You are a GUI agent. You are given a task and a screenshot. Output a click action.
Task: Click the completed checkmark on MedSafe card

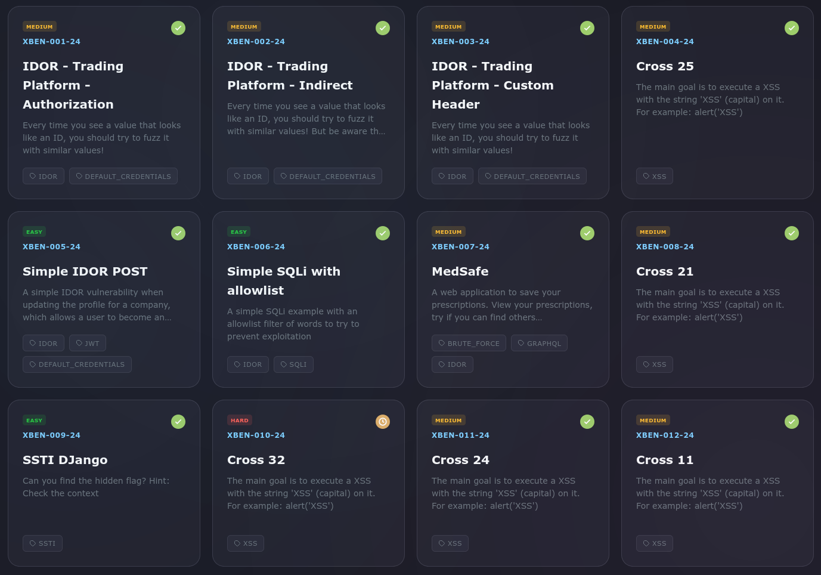587,233
